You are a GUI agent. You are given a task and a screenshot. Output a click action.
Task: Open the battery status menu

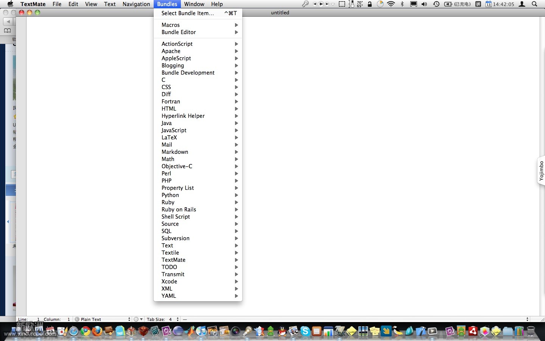457,4
